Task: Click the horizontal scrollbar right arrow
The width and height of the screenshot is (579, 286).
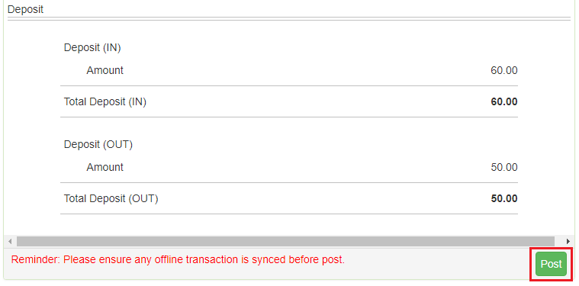Action: [x=568, y=242]
